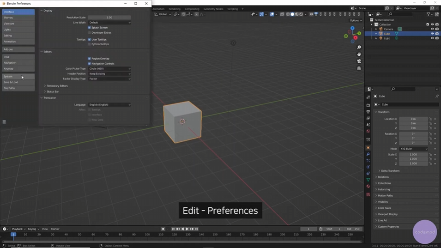
Task: Switch perspective/orthographic grid icon
Action: pyautogui.click(x=359, y=68)
